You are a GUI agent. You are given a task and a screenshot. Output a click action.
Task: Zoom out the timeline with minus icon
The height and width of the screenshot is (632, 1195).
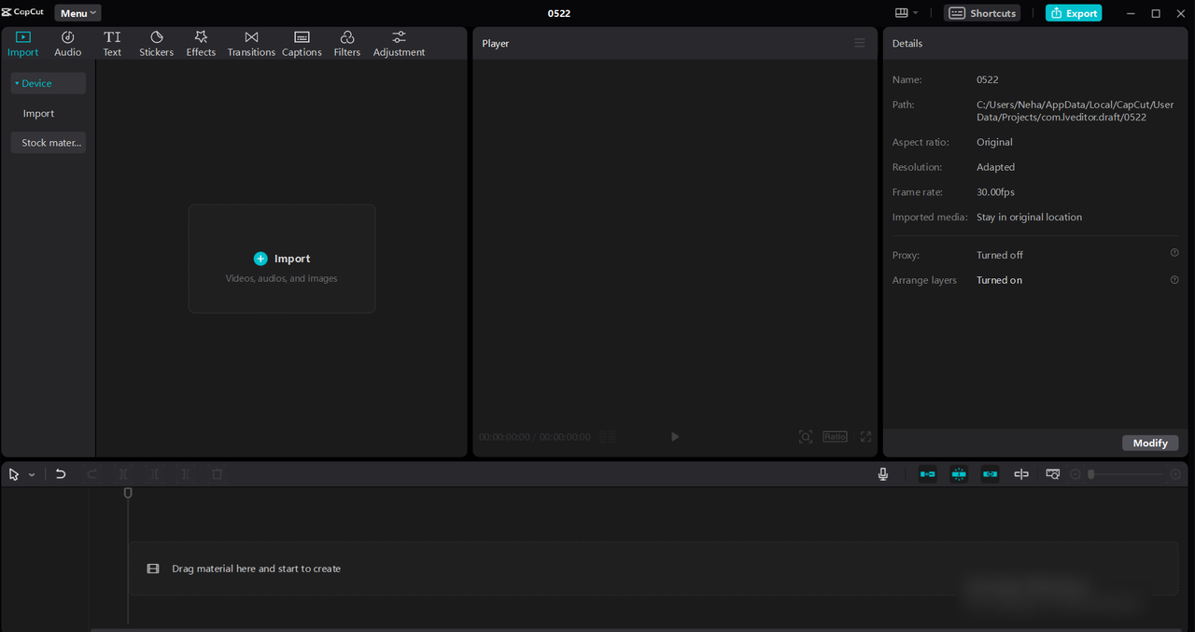(x=1075, y=474)
